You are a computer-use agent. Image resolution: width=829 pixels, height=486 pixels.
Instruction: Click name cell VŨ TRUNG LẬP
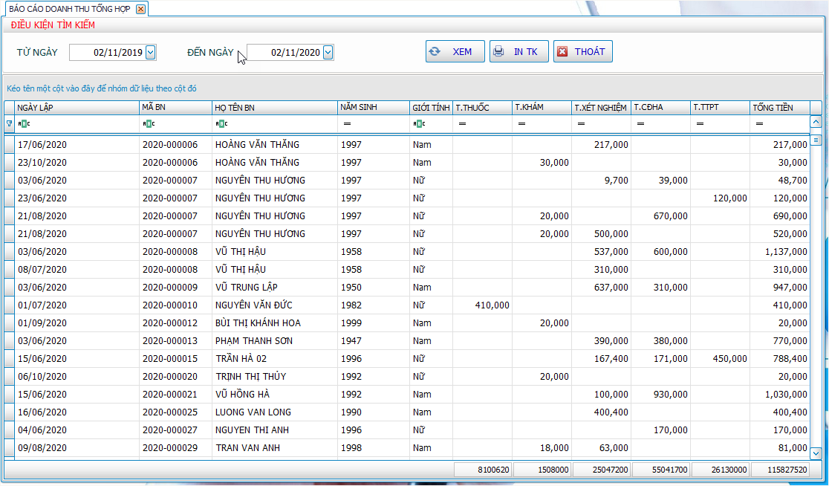pos(275,287)
